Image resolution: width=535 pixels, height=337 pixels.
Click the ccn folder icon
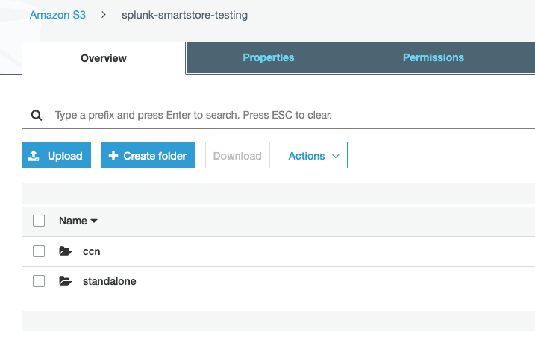click(x=65, y=251)
